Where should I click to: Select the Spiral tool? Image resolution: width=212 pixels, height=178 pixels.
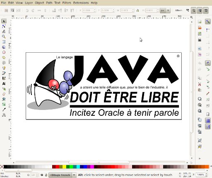point(4,63)
